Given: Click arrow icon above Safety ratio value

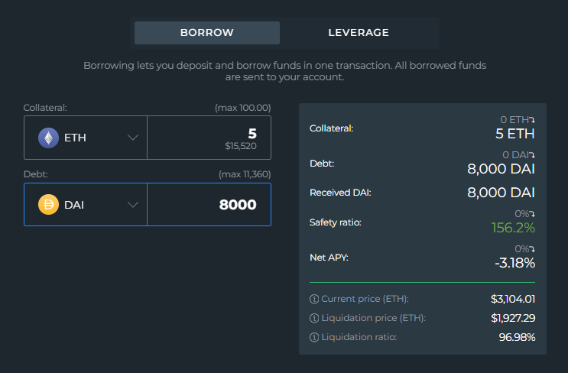Looking at the screenshot, I should click(532, 214).
